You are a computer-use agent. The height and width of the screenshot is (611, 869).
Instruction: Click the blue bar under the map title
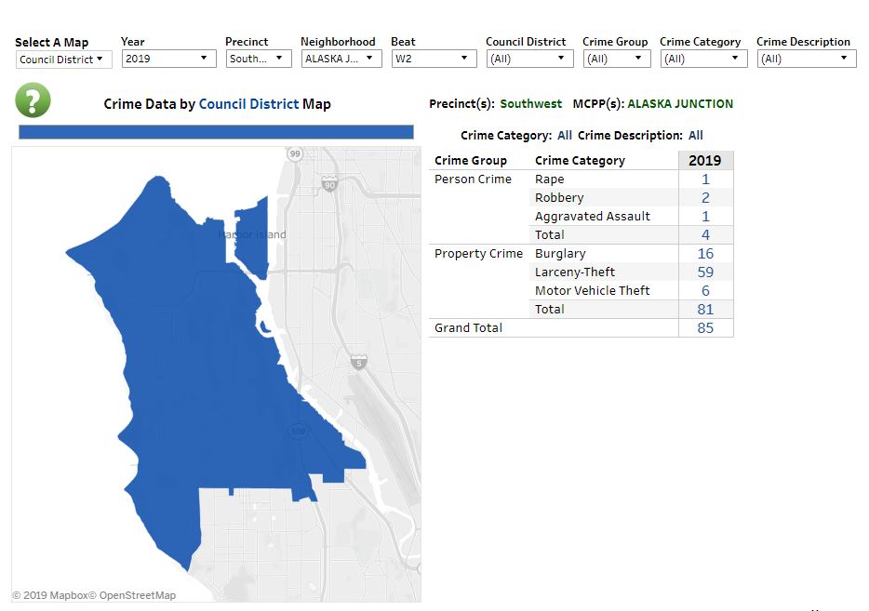click(216, 132)
